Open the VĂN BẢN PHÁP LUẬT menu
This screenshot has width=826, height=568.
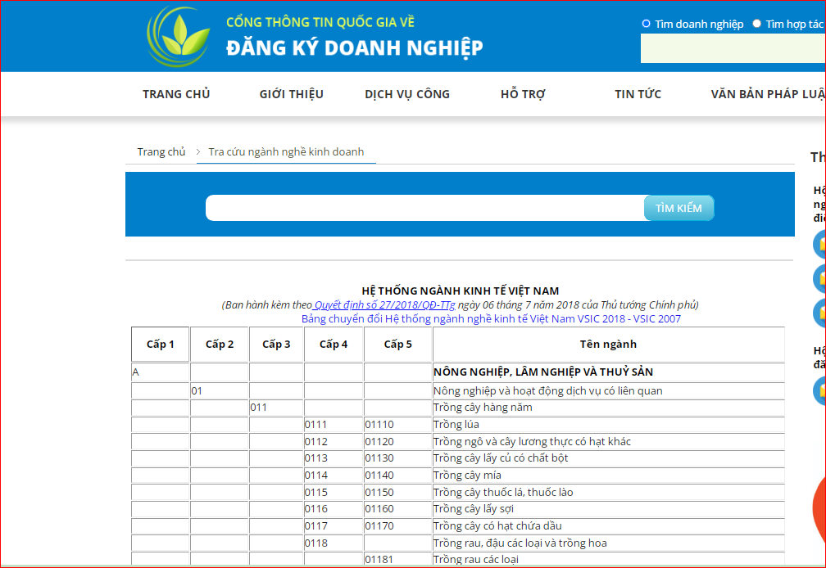pos(768,93)
